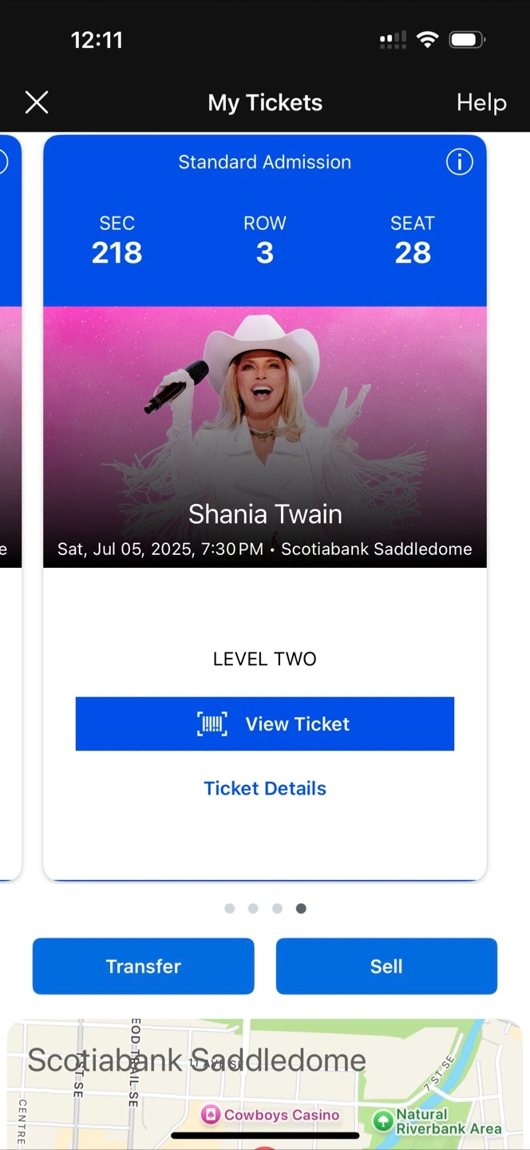530x1150 pixels.
Task: Close My Tickets with the X icon
Action: click(37, 102)
